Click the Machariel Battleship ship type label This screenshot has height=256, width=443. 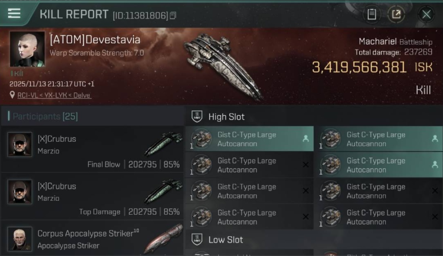click(x=395, y=42)
